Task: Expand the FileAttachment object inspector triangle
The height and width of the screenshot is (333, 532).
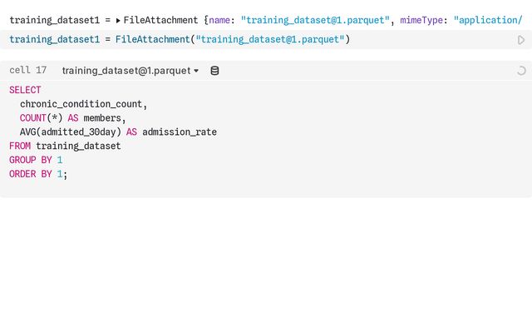Action: (x=118, y=19)
